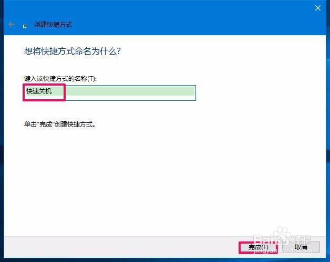This screenshot has height=262, width=330.
Task: Click the blank white area of the dialog body
Action: 165,179
